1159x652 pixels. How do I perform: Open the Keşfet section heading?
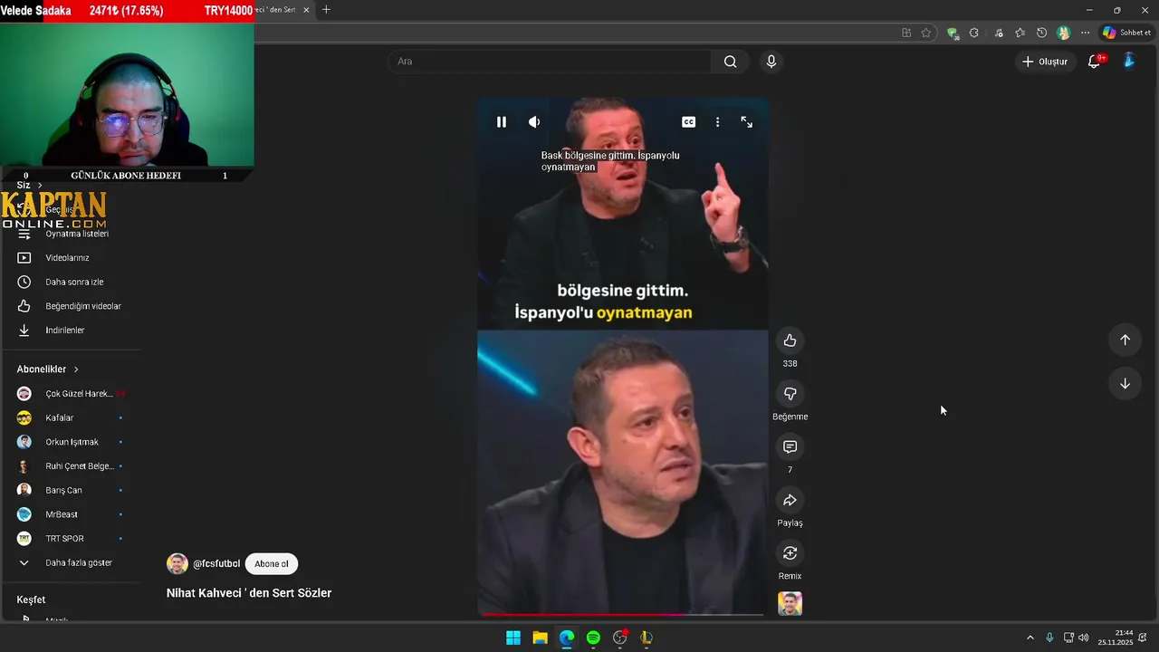point(31,599)
